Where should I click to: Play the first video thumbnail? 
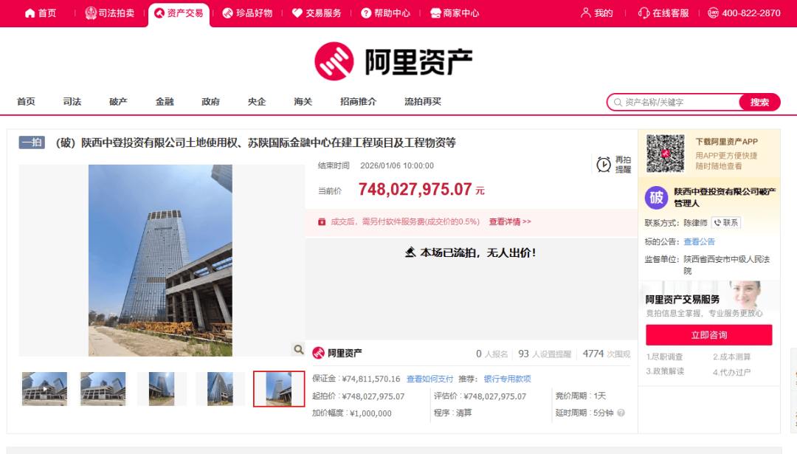point(44,388)
